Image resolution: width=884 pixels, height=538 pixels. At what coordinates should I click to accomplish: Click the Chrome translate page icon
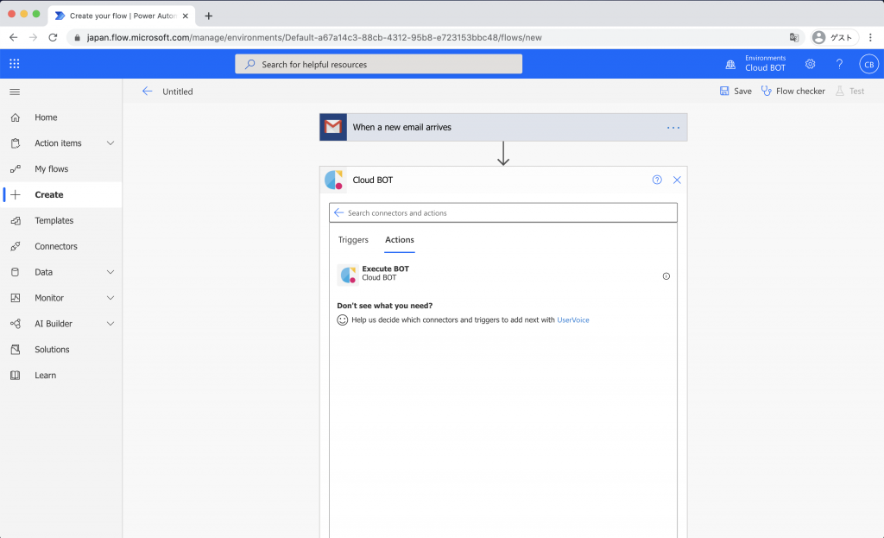point(794,38)
